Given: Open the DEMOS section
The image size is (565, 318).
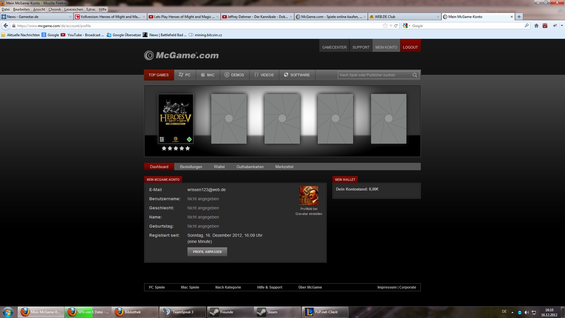Looking at the screenshot, I should (234, 75).
